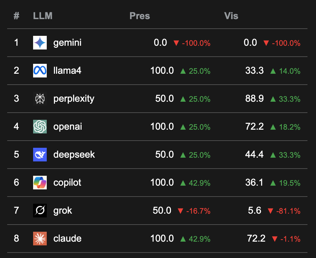Click the Claude starburst logo icon
This screenshot has height=258, width=316.
[40, 239]
